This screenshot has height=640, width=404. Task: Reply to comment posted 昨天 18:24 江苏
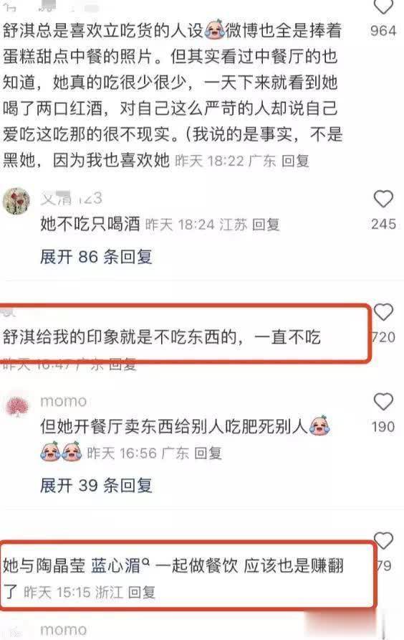point(266,225)
